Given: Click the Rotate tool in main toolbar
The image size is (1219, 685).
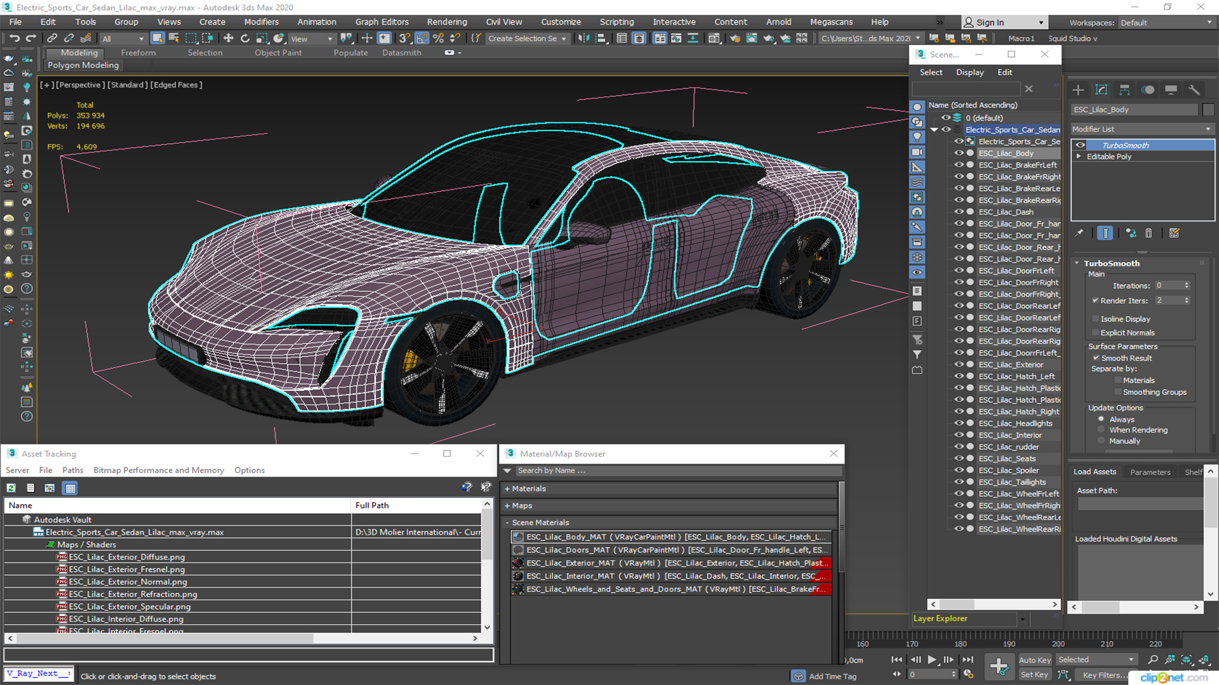Looking at the screenshot, I should (245, 39).
